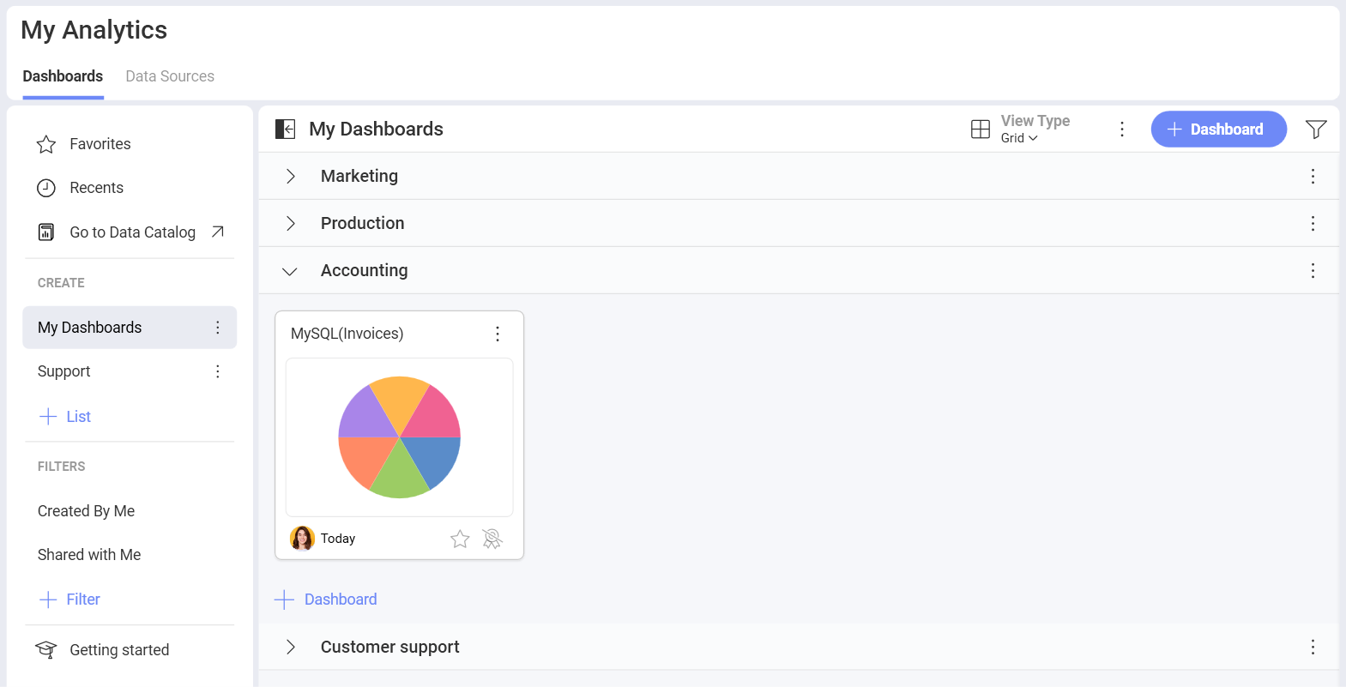Viewport: 1346px width, 687px height.
Task: Open Favorites via its star icon
Action: pos(46,144)
